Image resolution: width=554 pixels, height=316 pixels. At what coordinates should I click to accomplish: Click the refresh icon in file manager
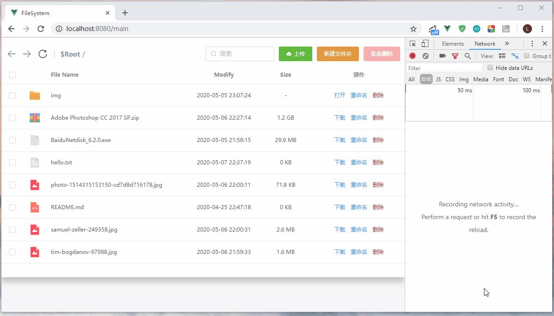(43, 54)
